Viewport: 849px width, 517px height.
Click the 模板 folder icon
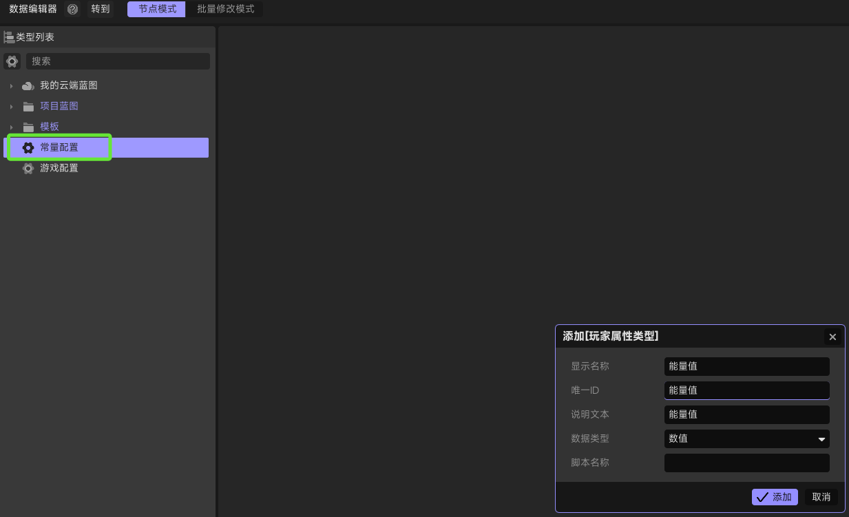[x=28, y=127]
